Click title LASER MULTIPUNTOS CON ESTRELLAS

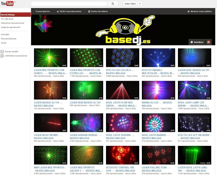87,71
